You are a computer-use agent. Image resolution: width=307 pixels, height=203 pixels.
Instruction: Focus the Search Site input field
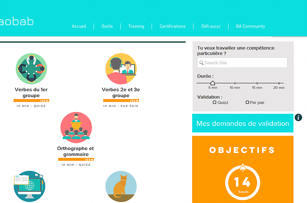(x=245, y=63)
